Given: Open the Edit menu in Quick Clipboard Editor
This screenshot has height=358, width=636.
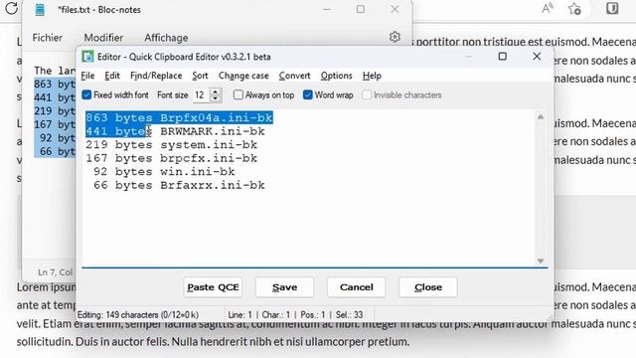Looking at the screenshot, I should click(112, 76).
